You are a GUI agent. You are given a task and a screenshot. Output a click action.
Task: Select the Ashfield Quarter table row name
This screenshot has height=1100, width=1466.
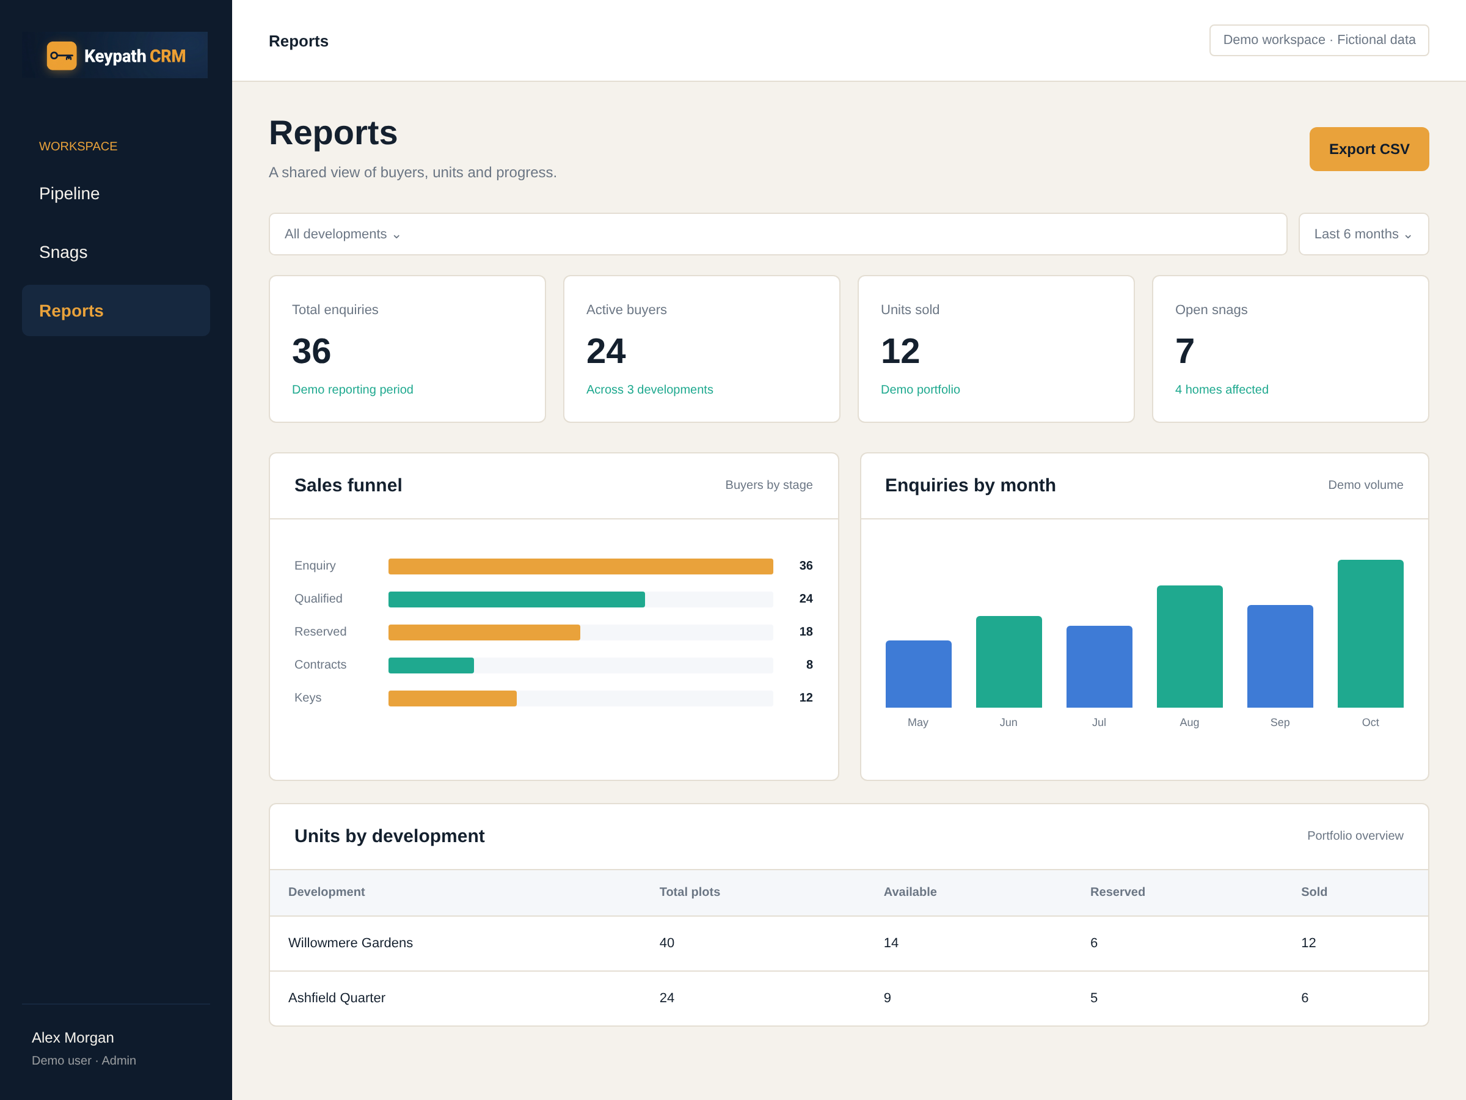336,998
